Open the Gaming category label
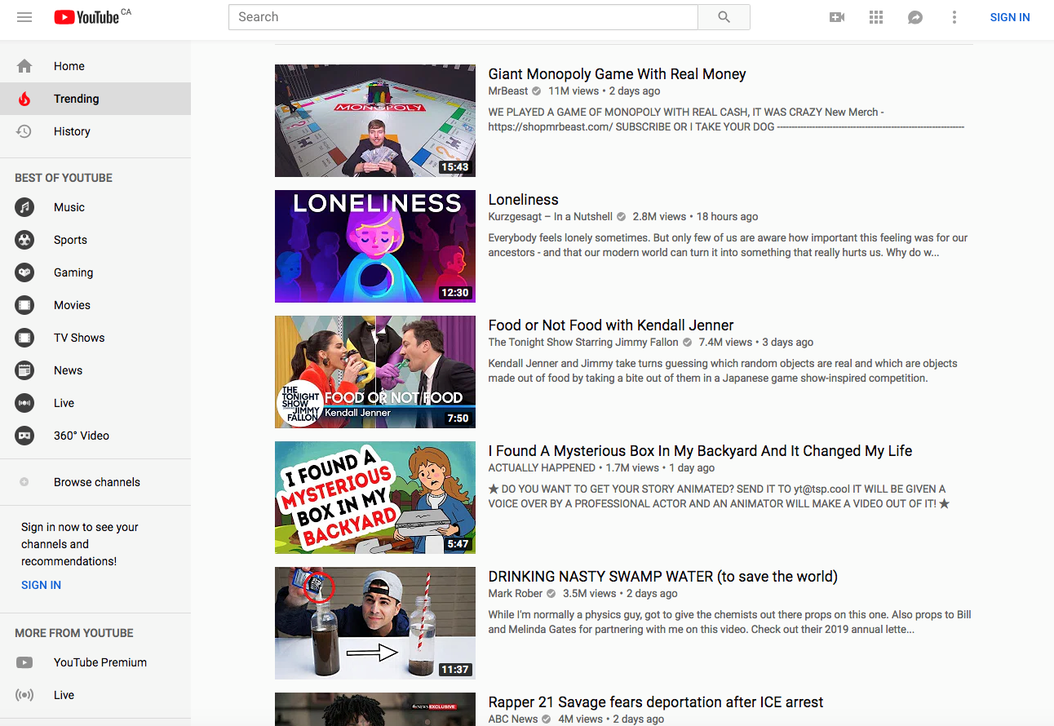Screen dimensions: 1054x726 pyautogui.click(x=73, y=272)
